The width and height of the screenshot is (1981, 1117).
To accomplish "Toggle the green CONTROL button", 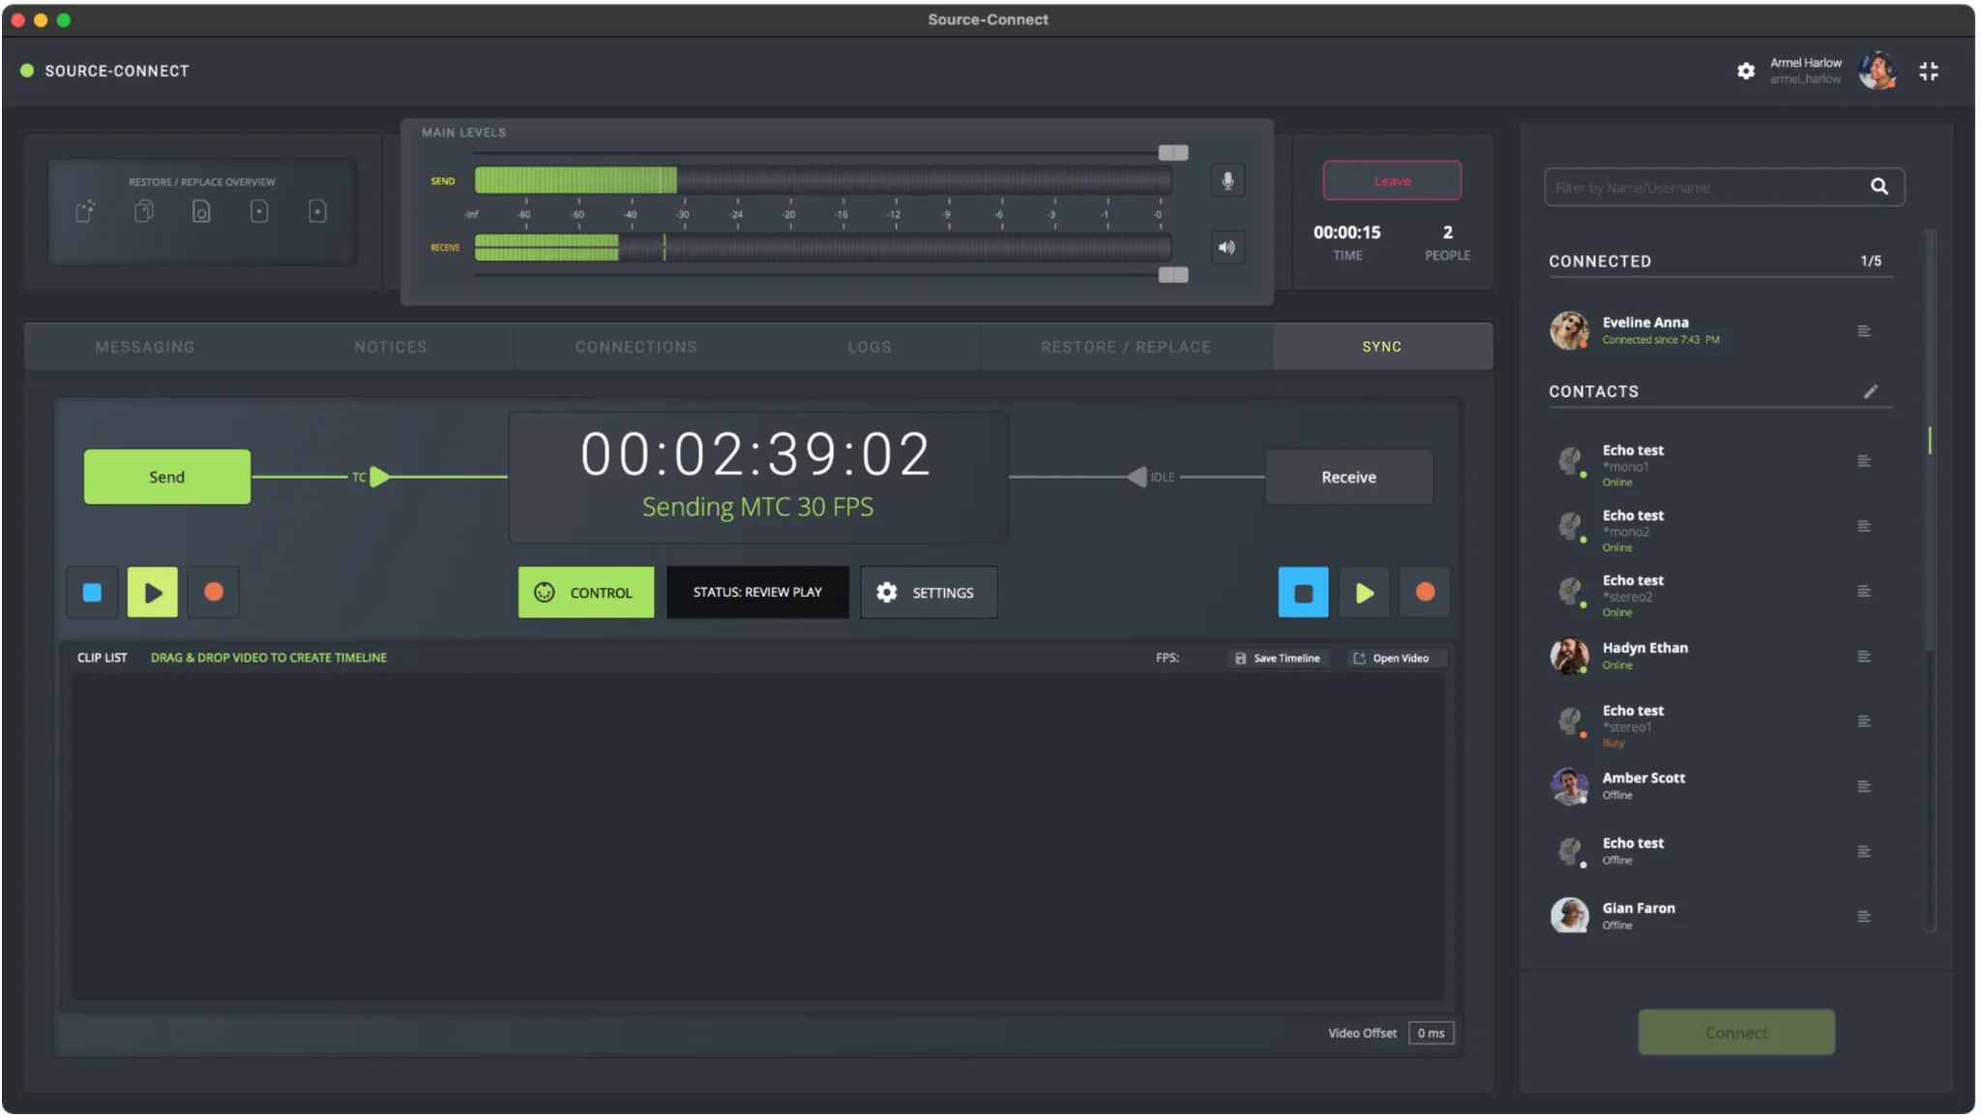I will coord(586,592).
